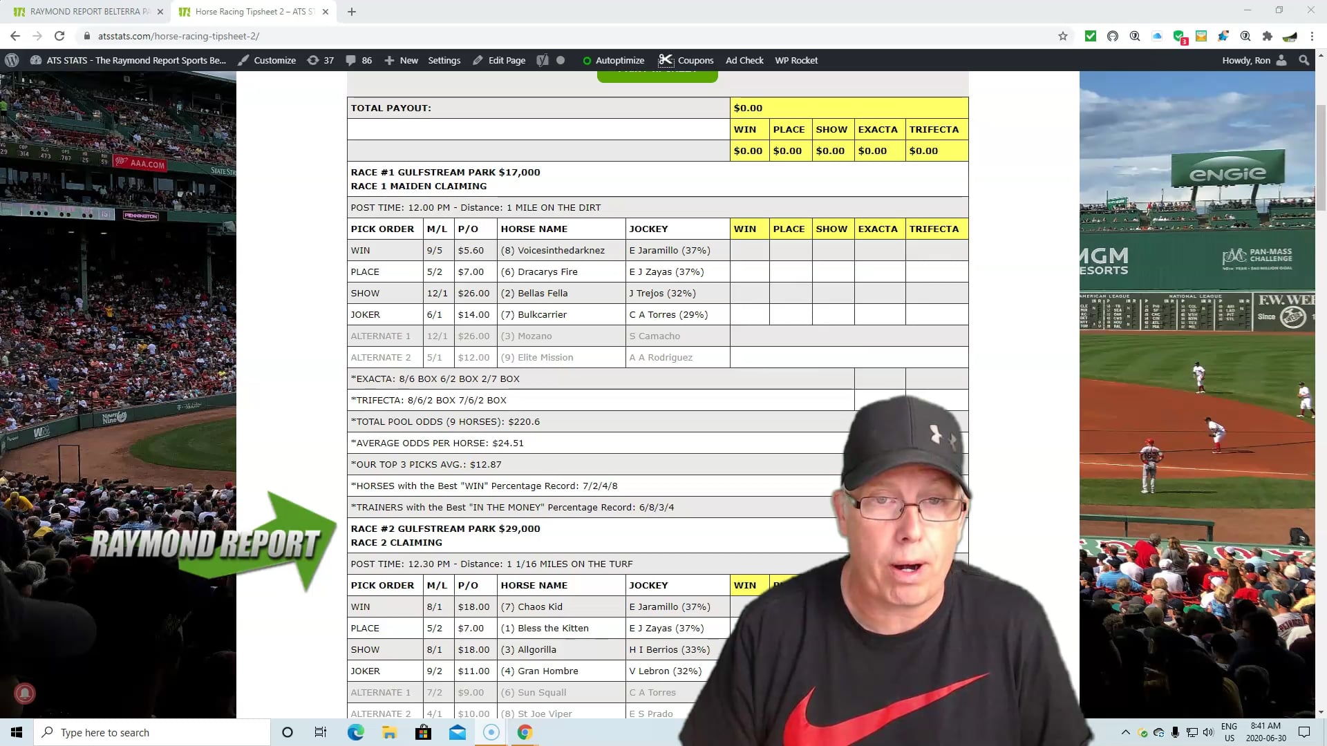Open Ad Check in admin bar

tap(744, 60)
